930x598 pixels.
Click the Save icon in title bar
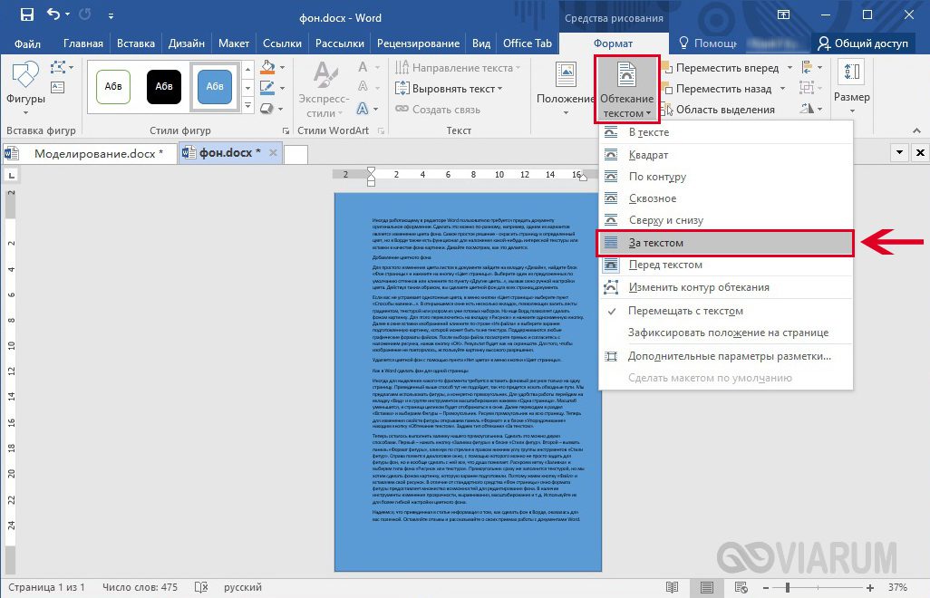pyautogui.click(x=26, y=14)
